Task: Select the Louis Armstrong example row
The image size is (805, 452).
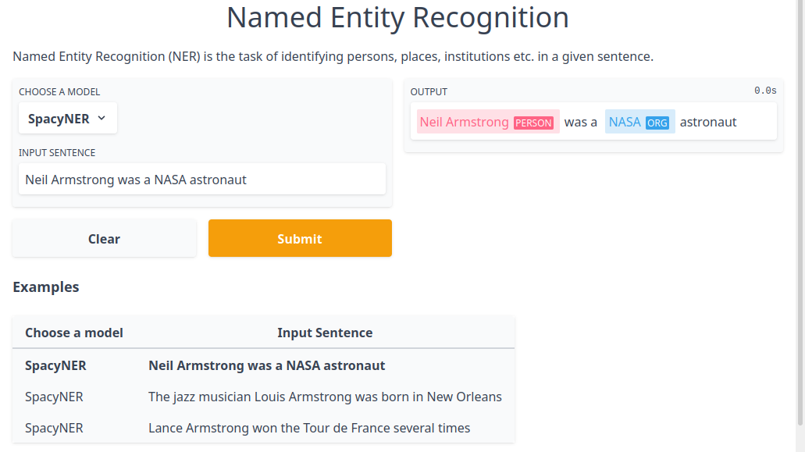Action: pyautogui.click(x=325, y=397)
